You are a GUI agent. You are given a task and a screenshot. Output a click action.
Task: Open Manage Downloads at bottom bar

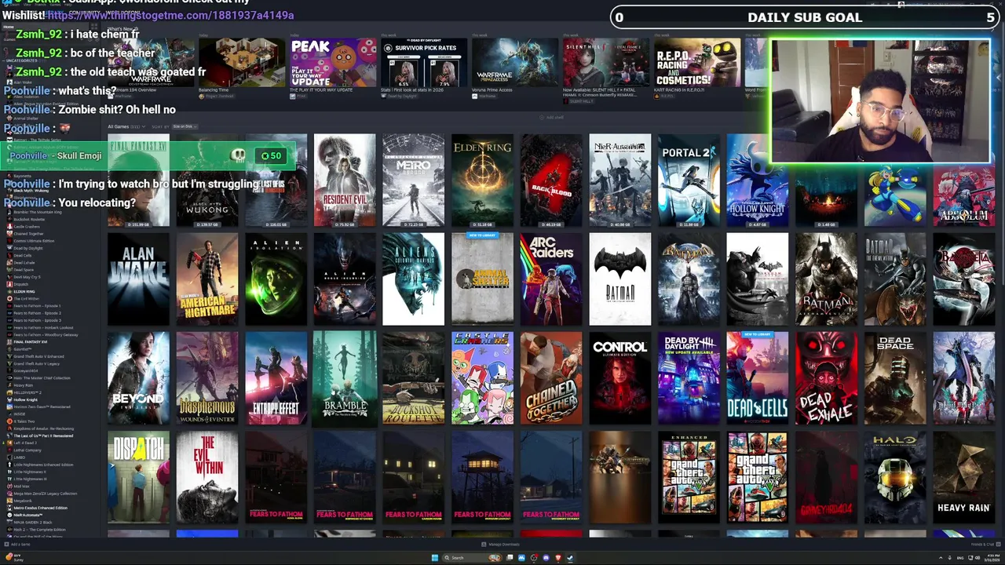500,544
